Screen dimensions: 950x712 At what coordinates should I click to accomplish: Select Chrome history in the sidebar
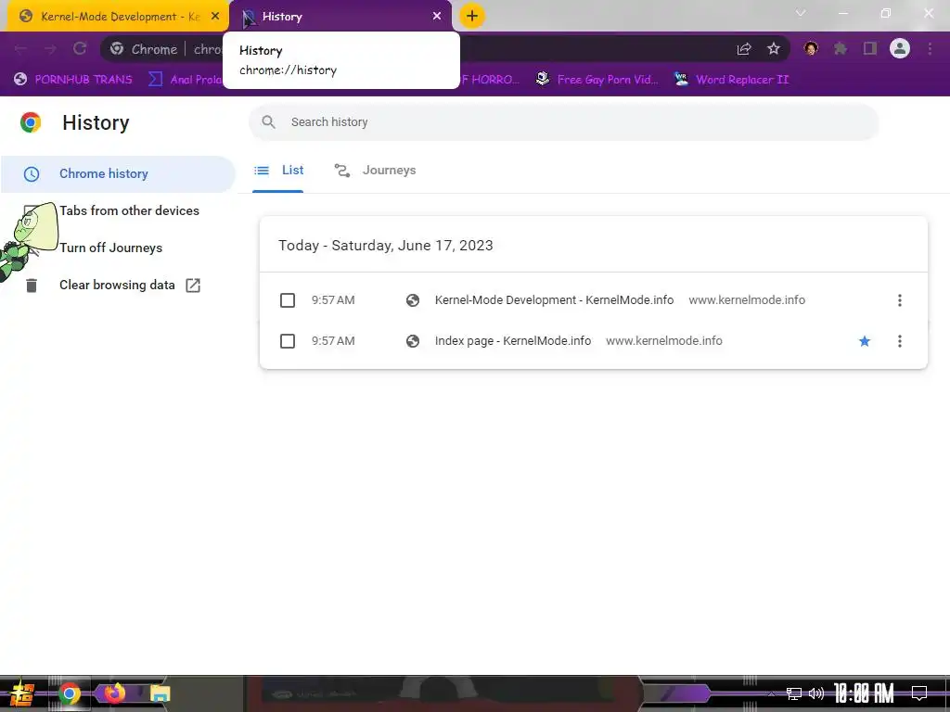118,173
